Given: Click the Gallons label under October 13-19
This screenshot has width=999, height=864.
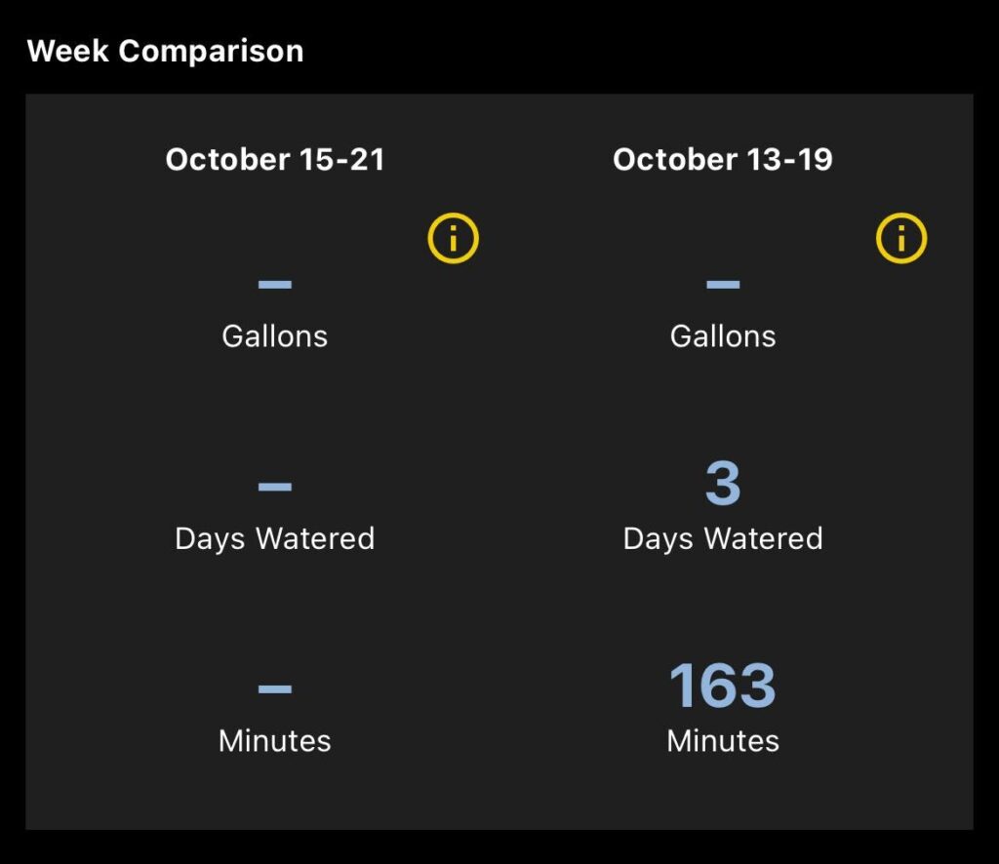Looking at the screenshot, I should click(x=723, y=336).
